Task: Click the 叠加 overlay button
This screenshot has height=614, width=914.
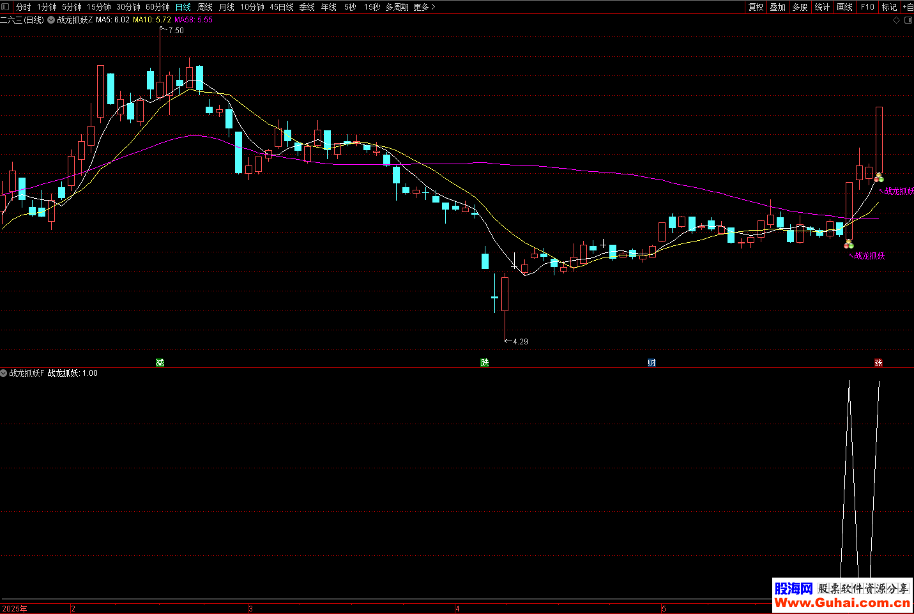Action: (x=778, y=7)
